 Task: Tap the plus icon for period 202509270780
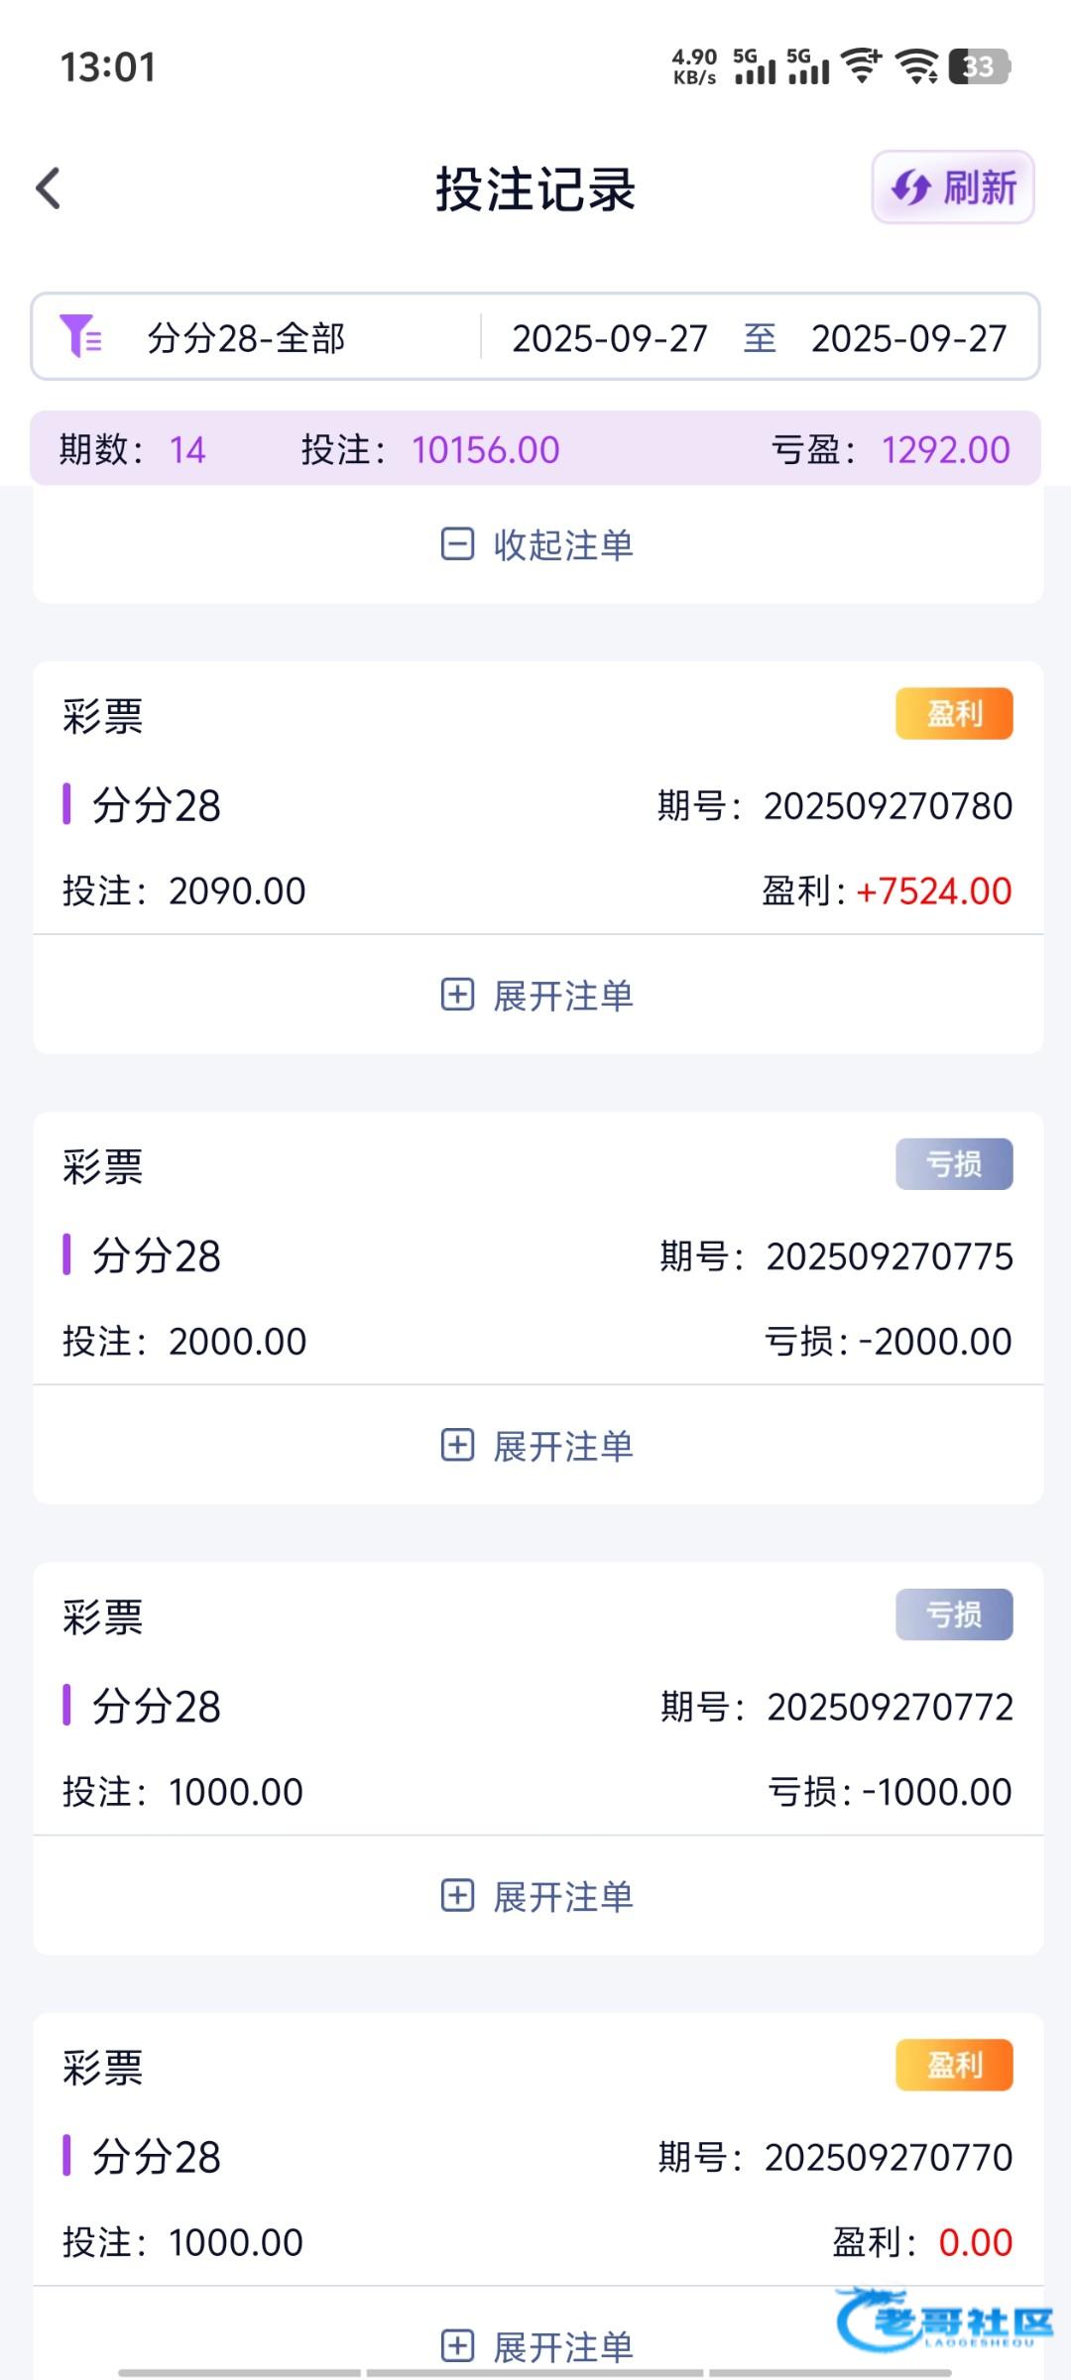[457, 995]
